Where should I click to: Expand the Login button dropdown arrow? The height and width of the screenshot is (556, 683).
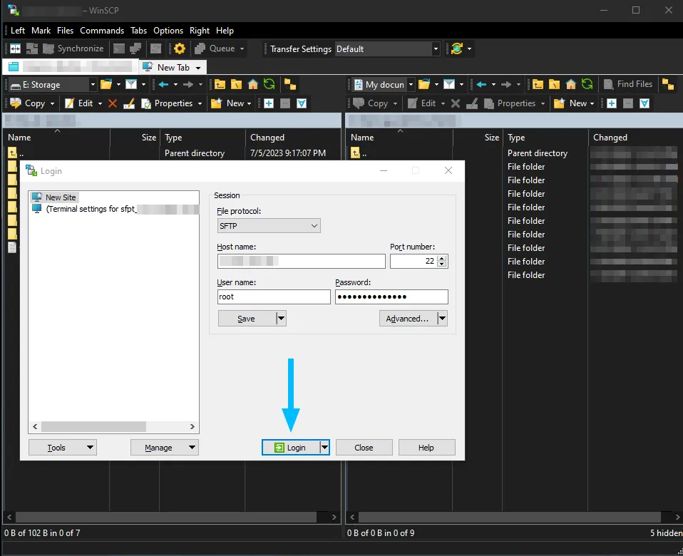pos(324,448)
